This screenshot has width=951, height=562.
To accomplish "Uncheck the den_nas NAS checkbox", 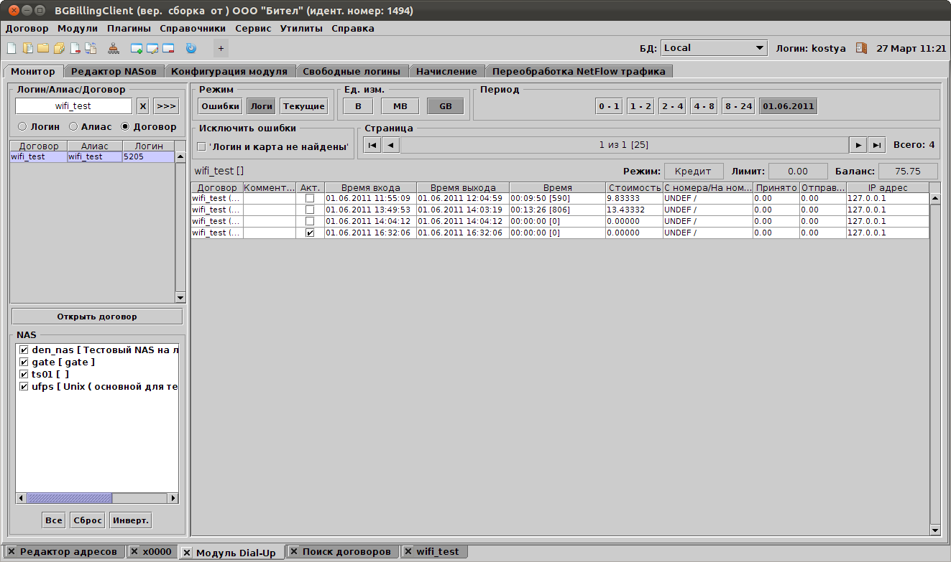I will [24, 350].
